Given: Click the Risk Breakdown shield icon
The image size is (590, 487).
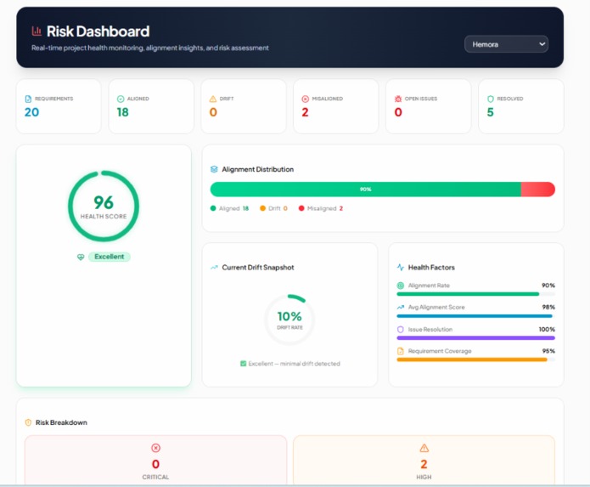Looking at the screenshot, I should (x=28, y=422).
